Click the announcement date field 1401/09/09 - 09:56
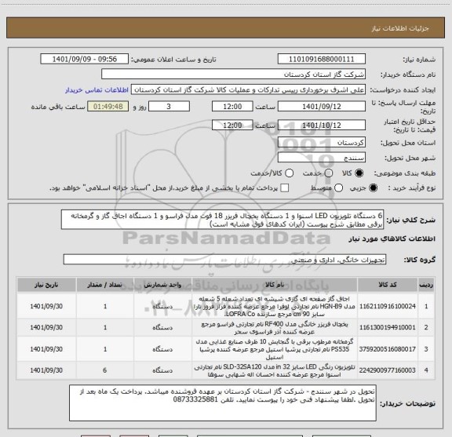The image size is (452, 437). tap(85, 59)
